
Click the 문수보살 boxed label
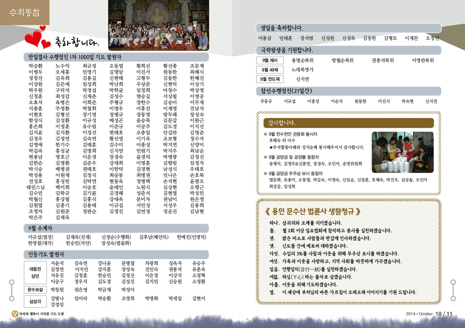(35, 290)
